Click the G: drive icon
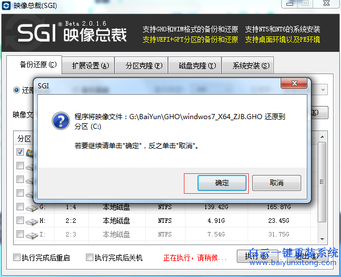This screenshot has width=341, height=277. click(x=32, y=208)
